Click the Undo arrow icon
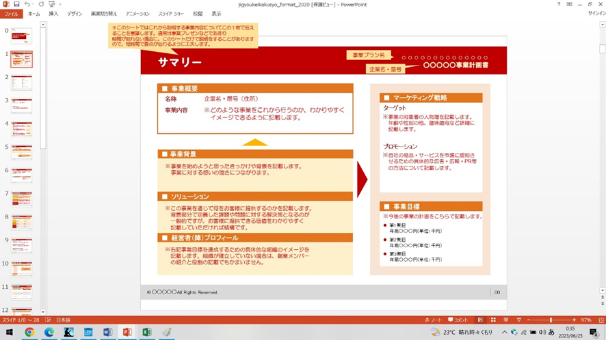The image size is (606, 340). pyautogui.click(x=27, y=4)
